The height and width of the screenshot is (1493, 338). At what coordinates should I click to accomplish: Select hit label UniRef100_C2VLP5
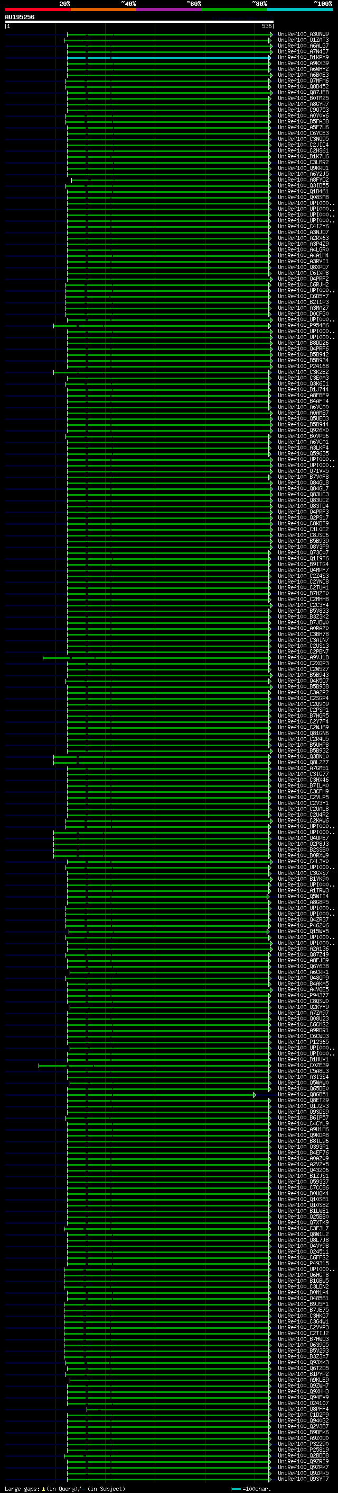pos(303,798)
